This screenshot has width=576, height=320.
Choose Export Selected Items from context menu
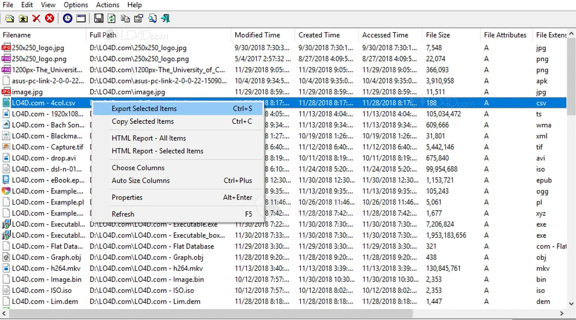click(178, 109)
